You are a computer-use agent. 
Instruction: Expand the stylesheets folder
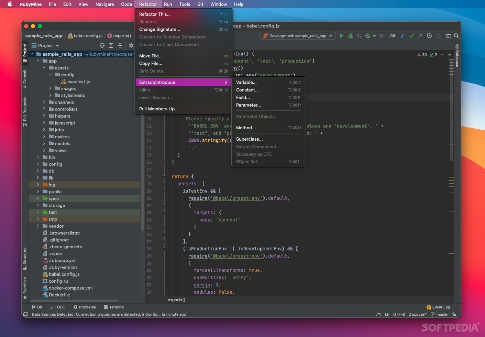[51, 95]
